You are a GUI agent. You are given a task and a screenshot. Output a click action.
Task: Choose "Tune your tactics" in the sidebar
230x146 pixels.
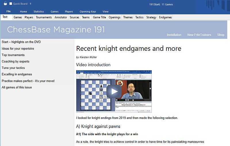click(x=13, y=68)
